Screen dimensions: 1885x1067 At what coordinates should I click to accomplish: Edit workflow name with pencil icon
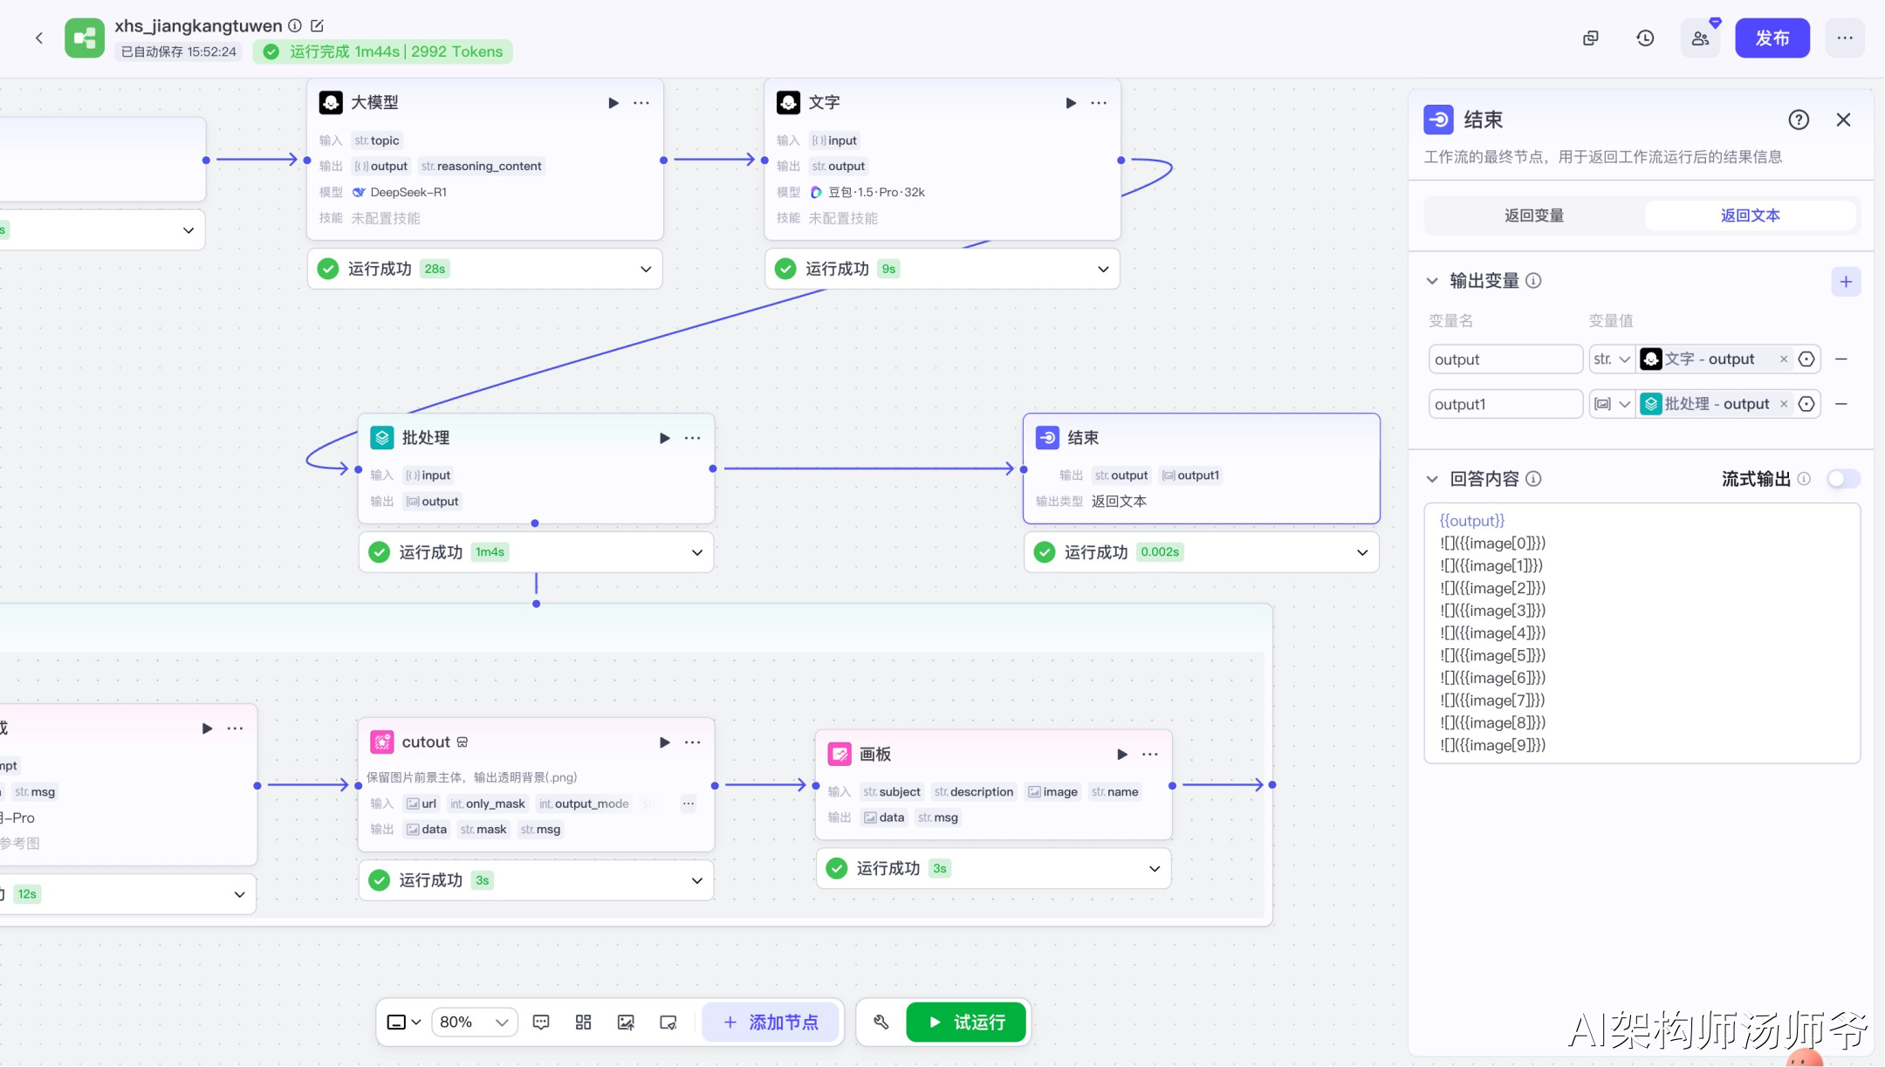point(318,25)
